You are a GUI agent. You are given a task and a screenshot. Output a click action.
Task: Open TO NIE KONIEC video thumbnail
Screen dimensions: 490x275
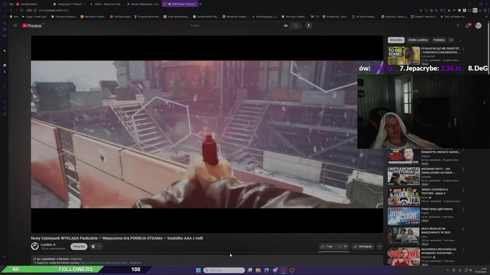coord(403,55)
